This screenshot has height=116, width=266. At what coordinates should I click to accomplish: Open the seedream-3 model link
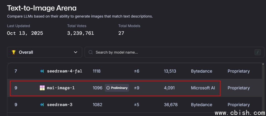click(x=59, y=105)
